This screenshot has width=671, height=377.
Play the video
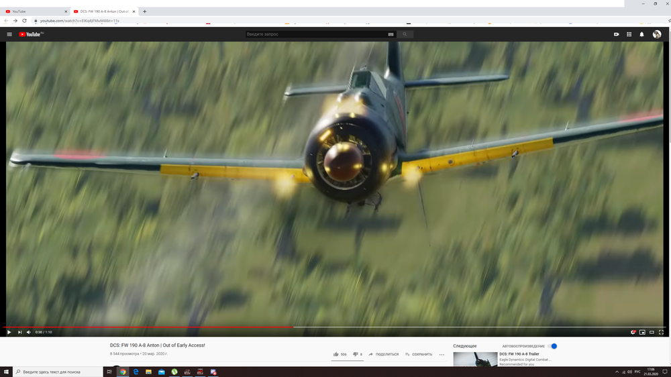point(9,332)
